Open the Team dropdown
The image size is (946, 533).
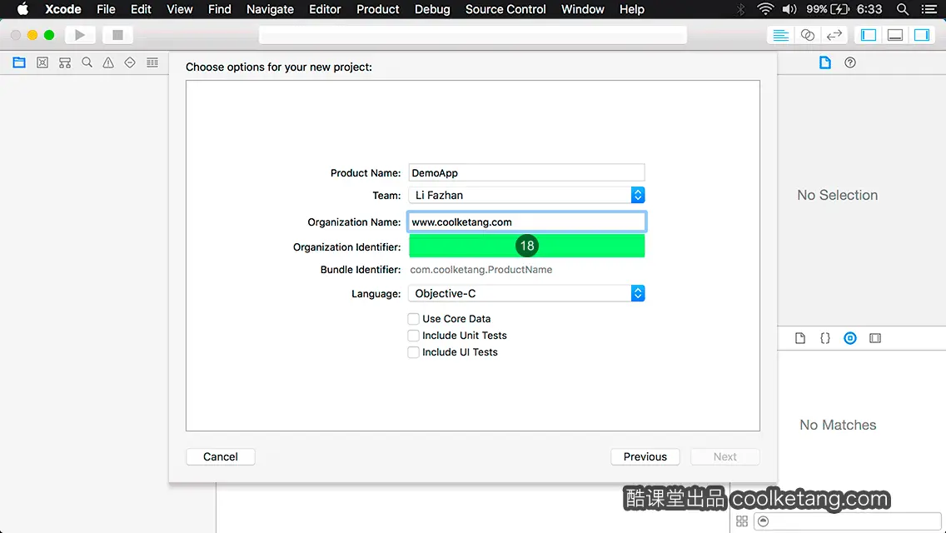(526, 195)
